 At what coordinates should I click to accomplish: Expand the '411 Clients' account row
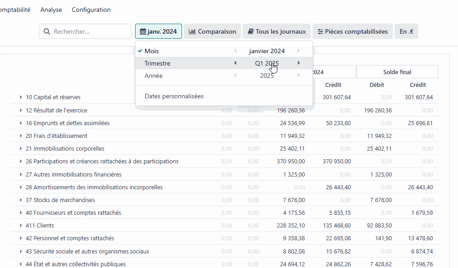click(21, 225)
